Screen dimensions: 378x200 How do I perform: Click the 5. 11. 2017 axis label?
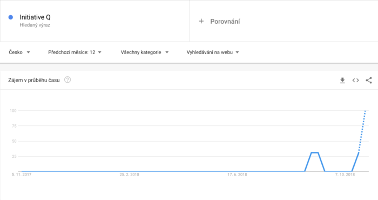click(22, 175)
